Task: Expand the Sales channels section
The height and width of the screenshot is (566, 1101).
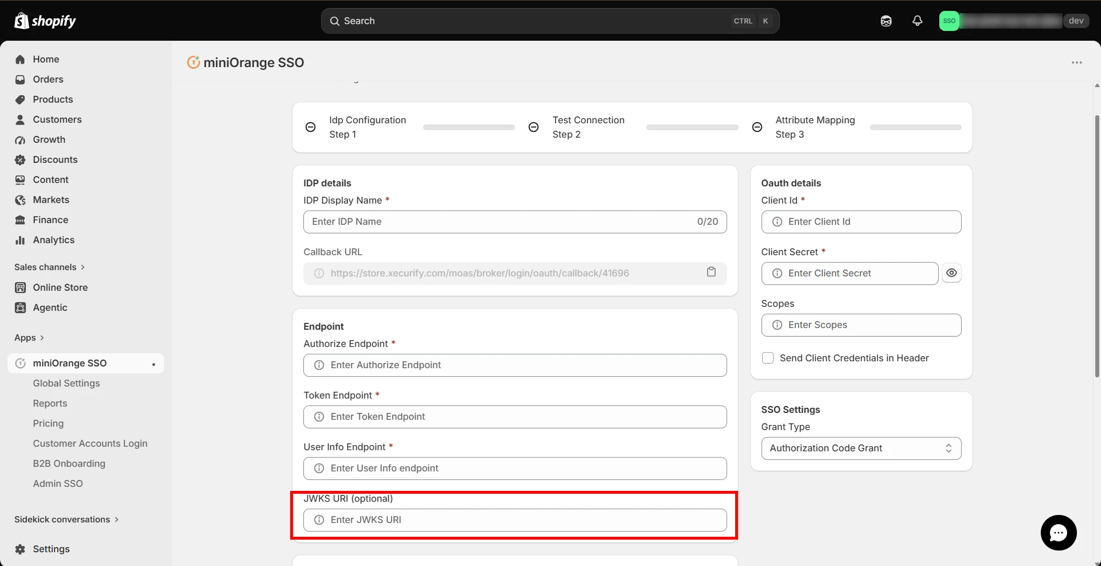Action: (x=49, y=267)
